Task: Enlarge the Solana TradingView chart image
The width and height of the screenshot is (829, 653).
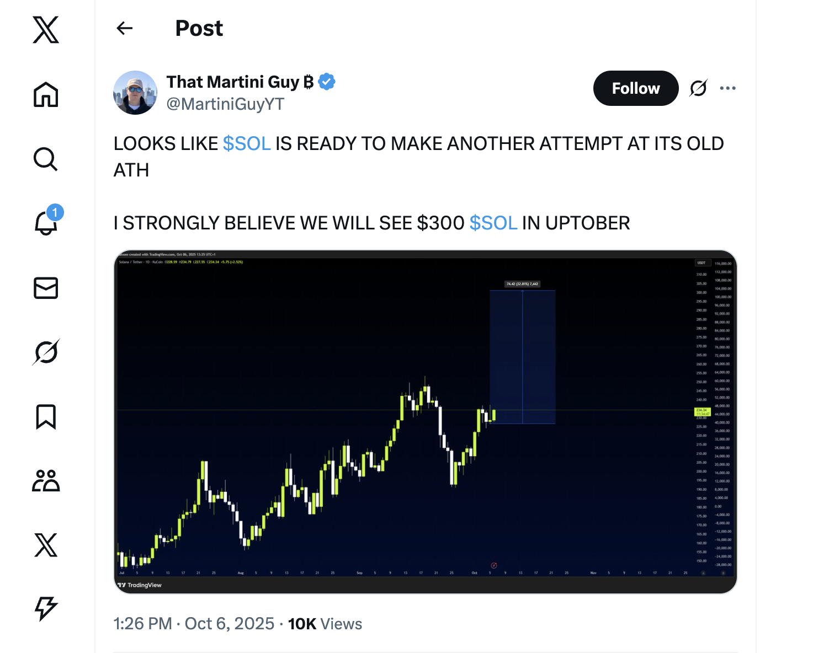Action: (425, 421)
